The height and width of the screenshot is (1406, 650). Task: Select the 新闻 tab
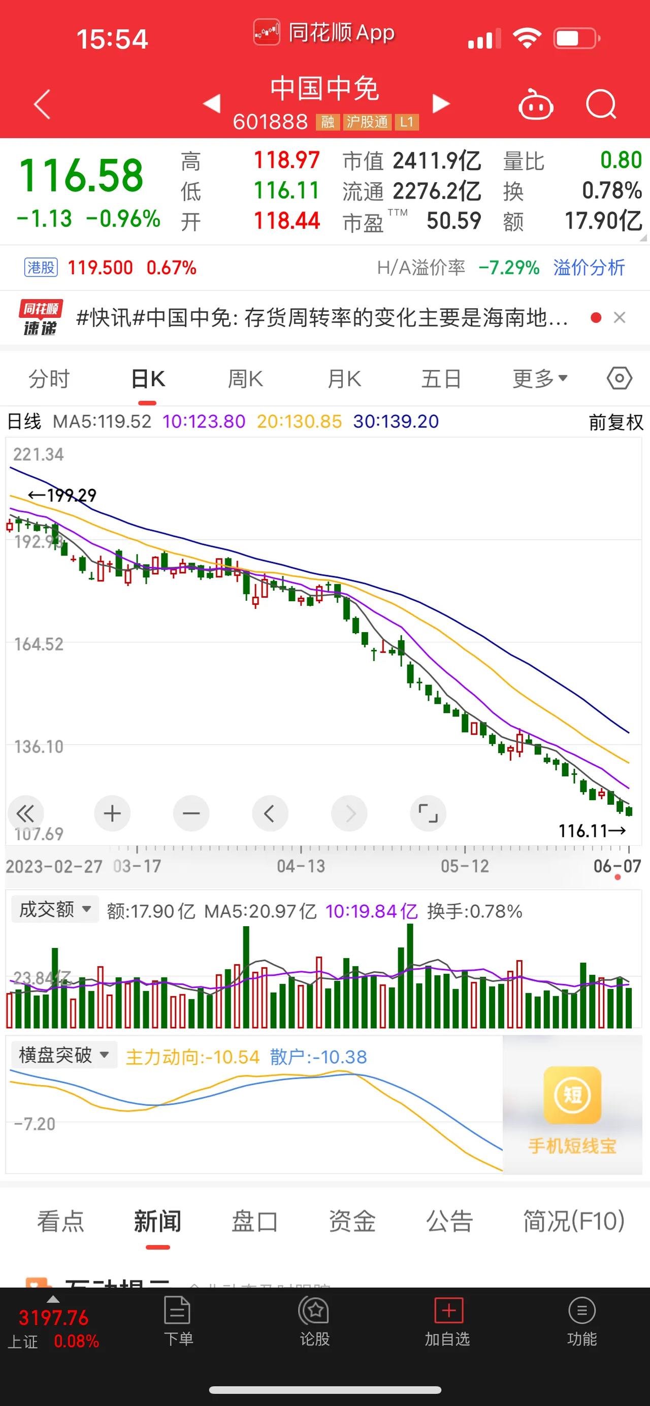click(x=158, y=1222)
